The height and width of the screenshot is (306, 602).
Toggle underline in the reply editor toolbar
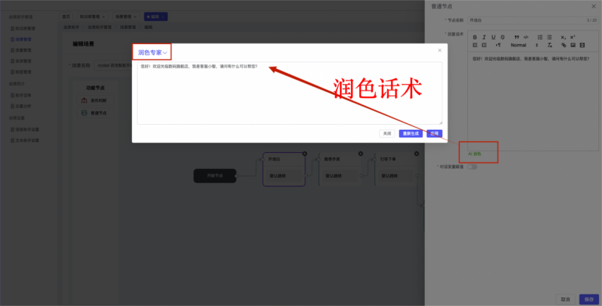493,37
